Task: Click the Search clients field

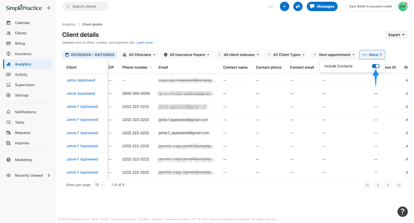Action: [x=85, y=6]
